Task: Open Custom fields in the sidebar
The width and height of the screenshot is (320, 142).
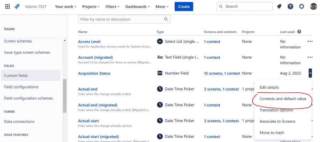Action: 31,75
